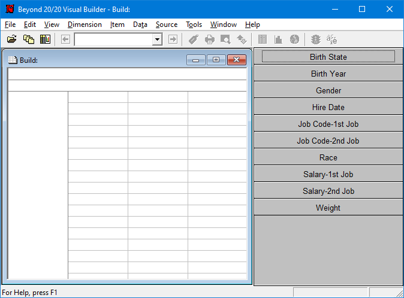Click the Beyond 20/20 application title icon

coord(10,9)
